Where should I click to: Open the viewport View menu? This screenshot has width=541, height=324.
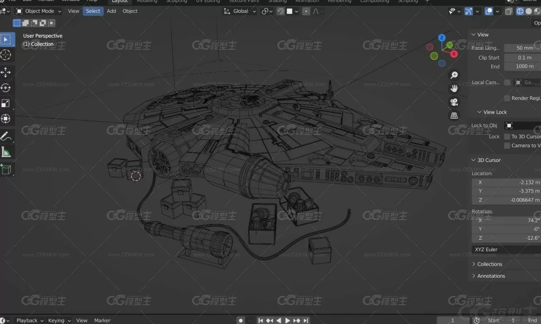pyautogui.click(x=73, y=11)
